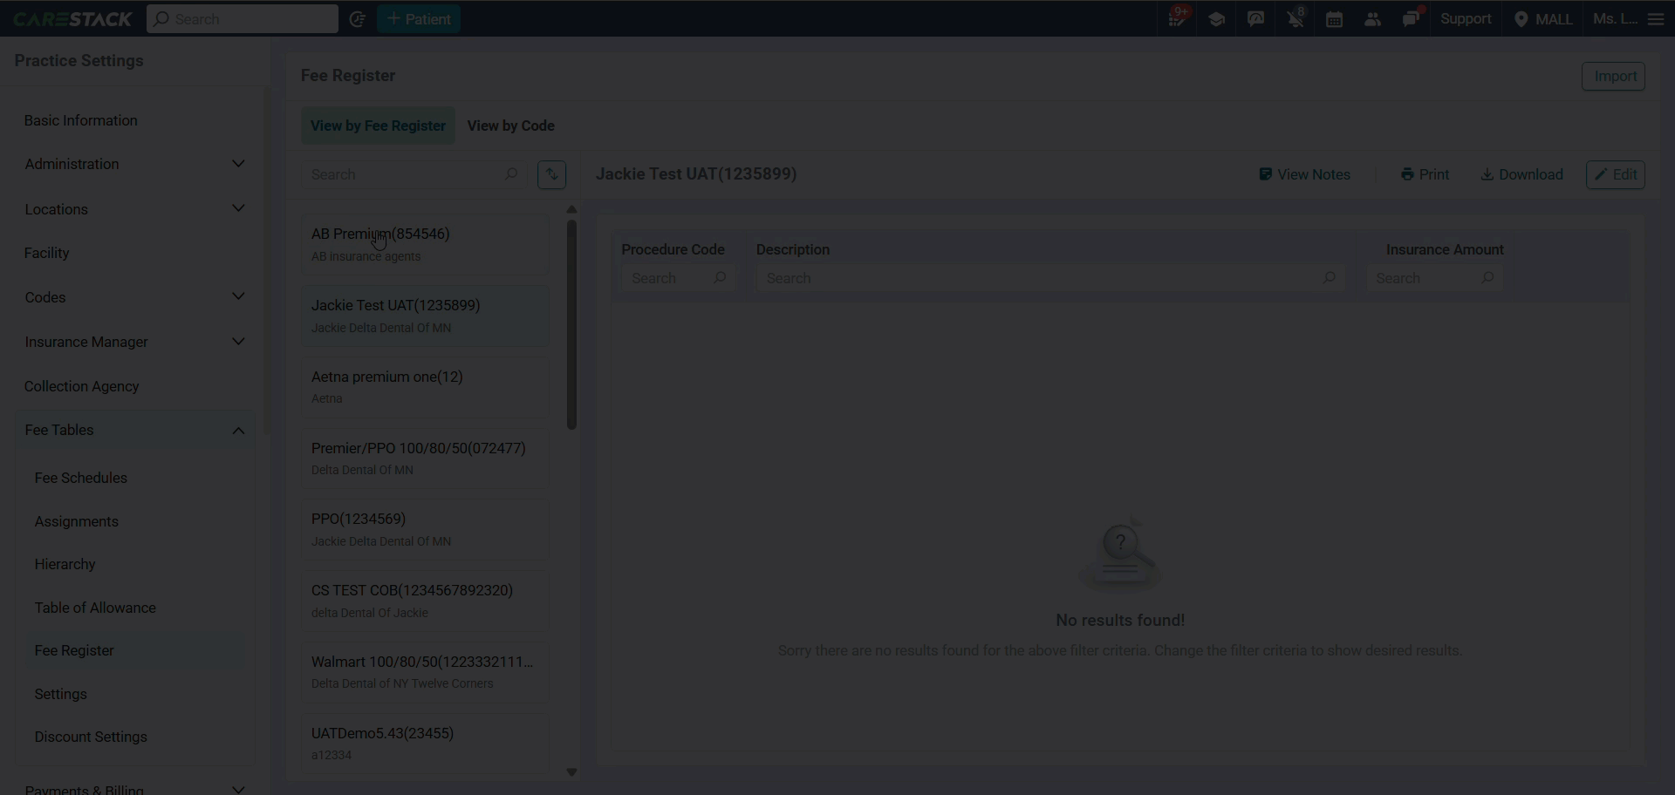Collapse the Fee Tables section
This screenshot has width=1675, height=795.
(x=134, y=431)
